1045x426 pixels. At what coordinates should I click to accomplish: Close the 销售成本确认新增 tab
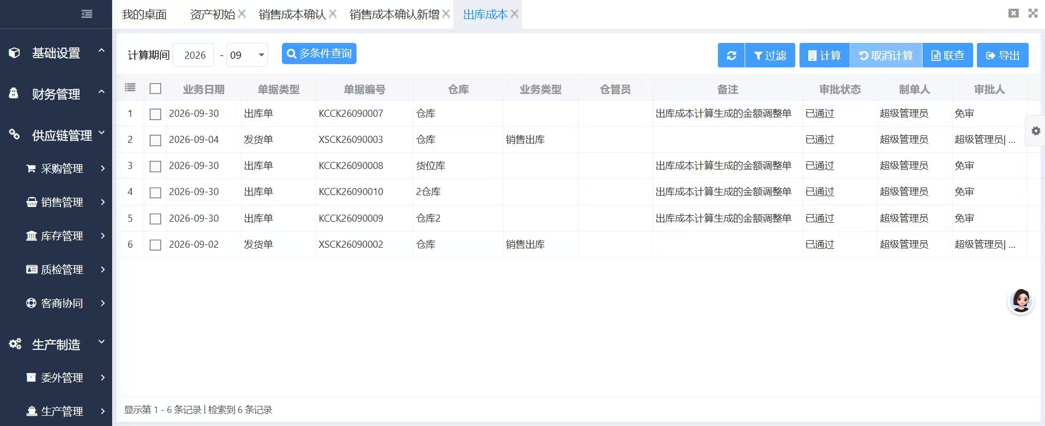point(446,14)
